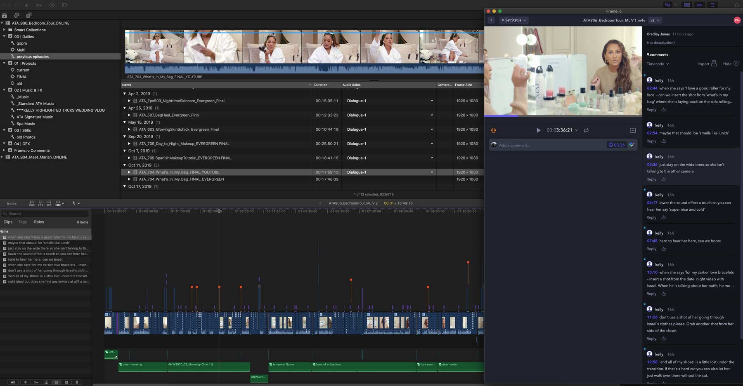This screenshot has width=743, height=386.
Task: Open the Index panel
Action: pyautogui.click(x=12, y=203)
